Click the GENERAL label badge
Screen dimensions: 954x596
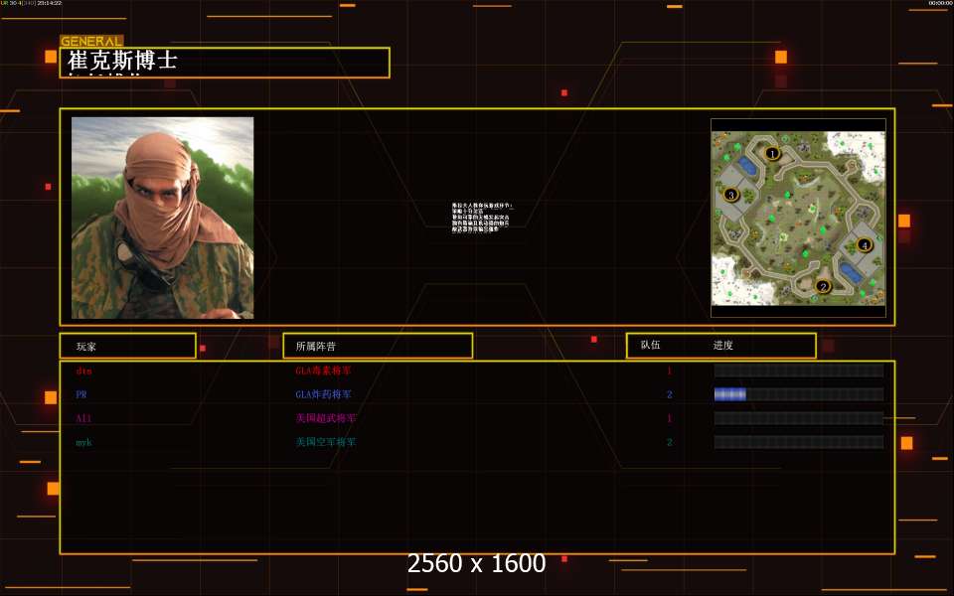click(x=91, y=42)
